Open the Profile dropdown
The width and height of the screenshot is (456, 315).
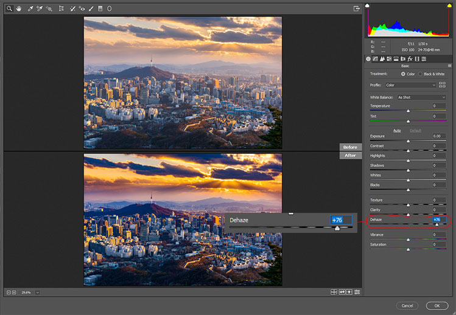[410, 85]
